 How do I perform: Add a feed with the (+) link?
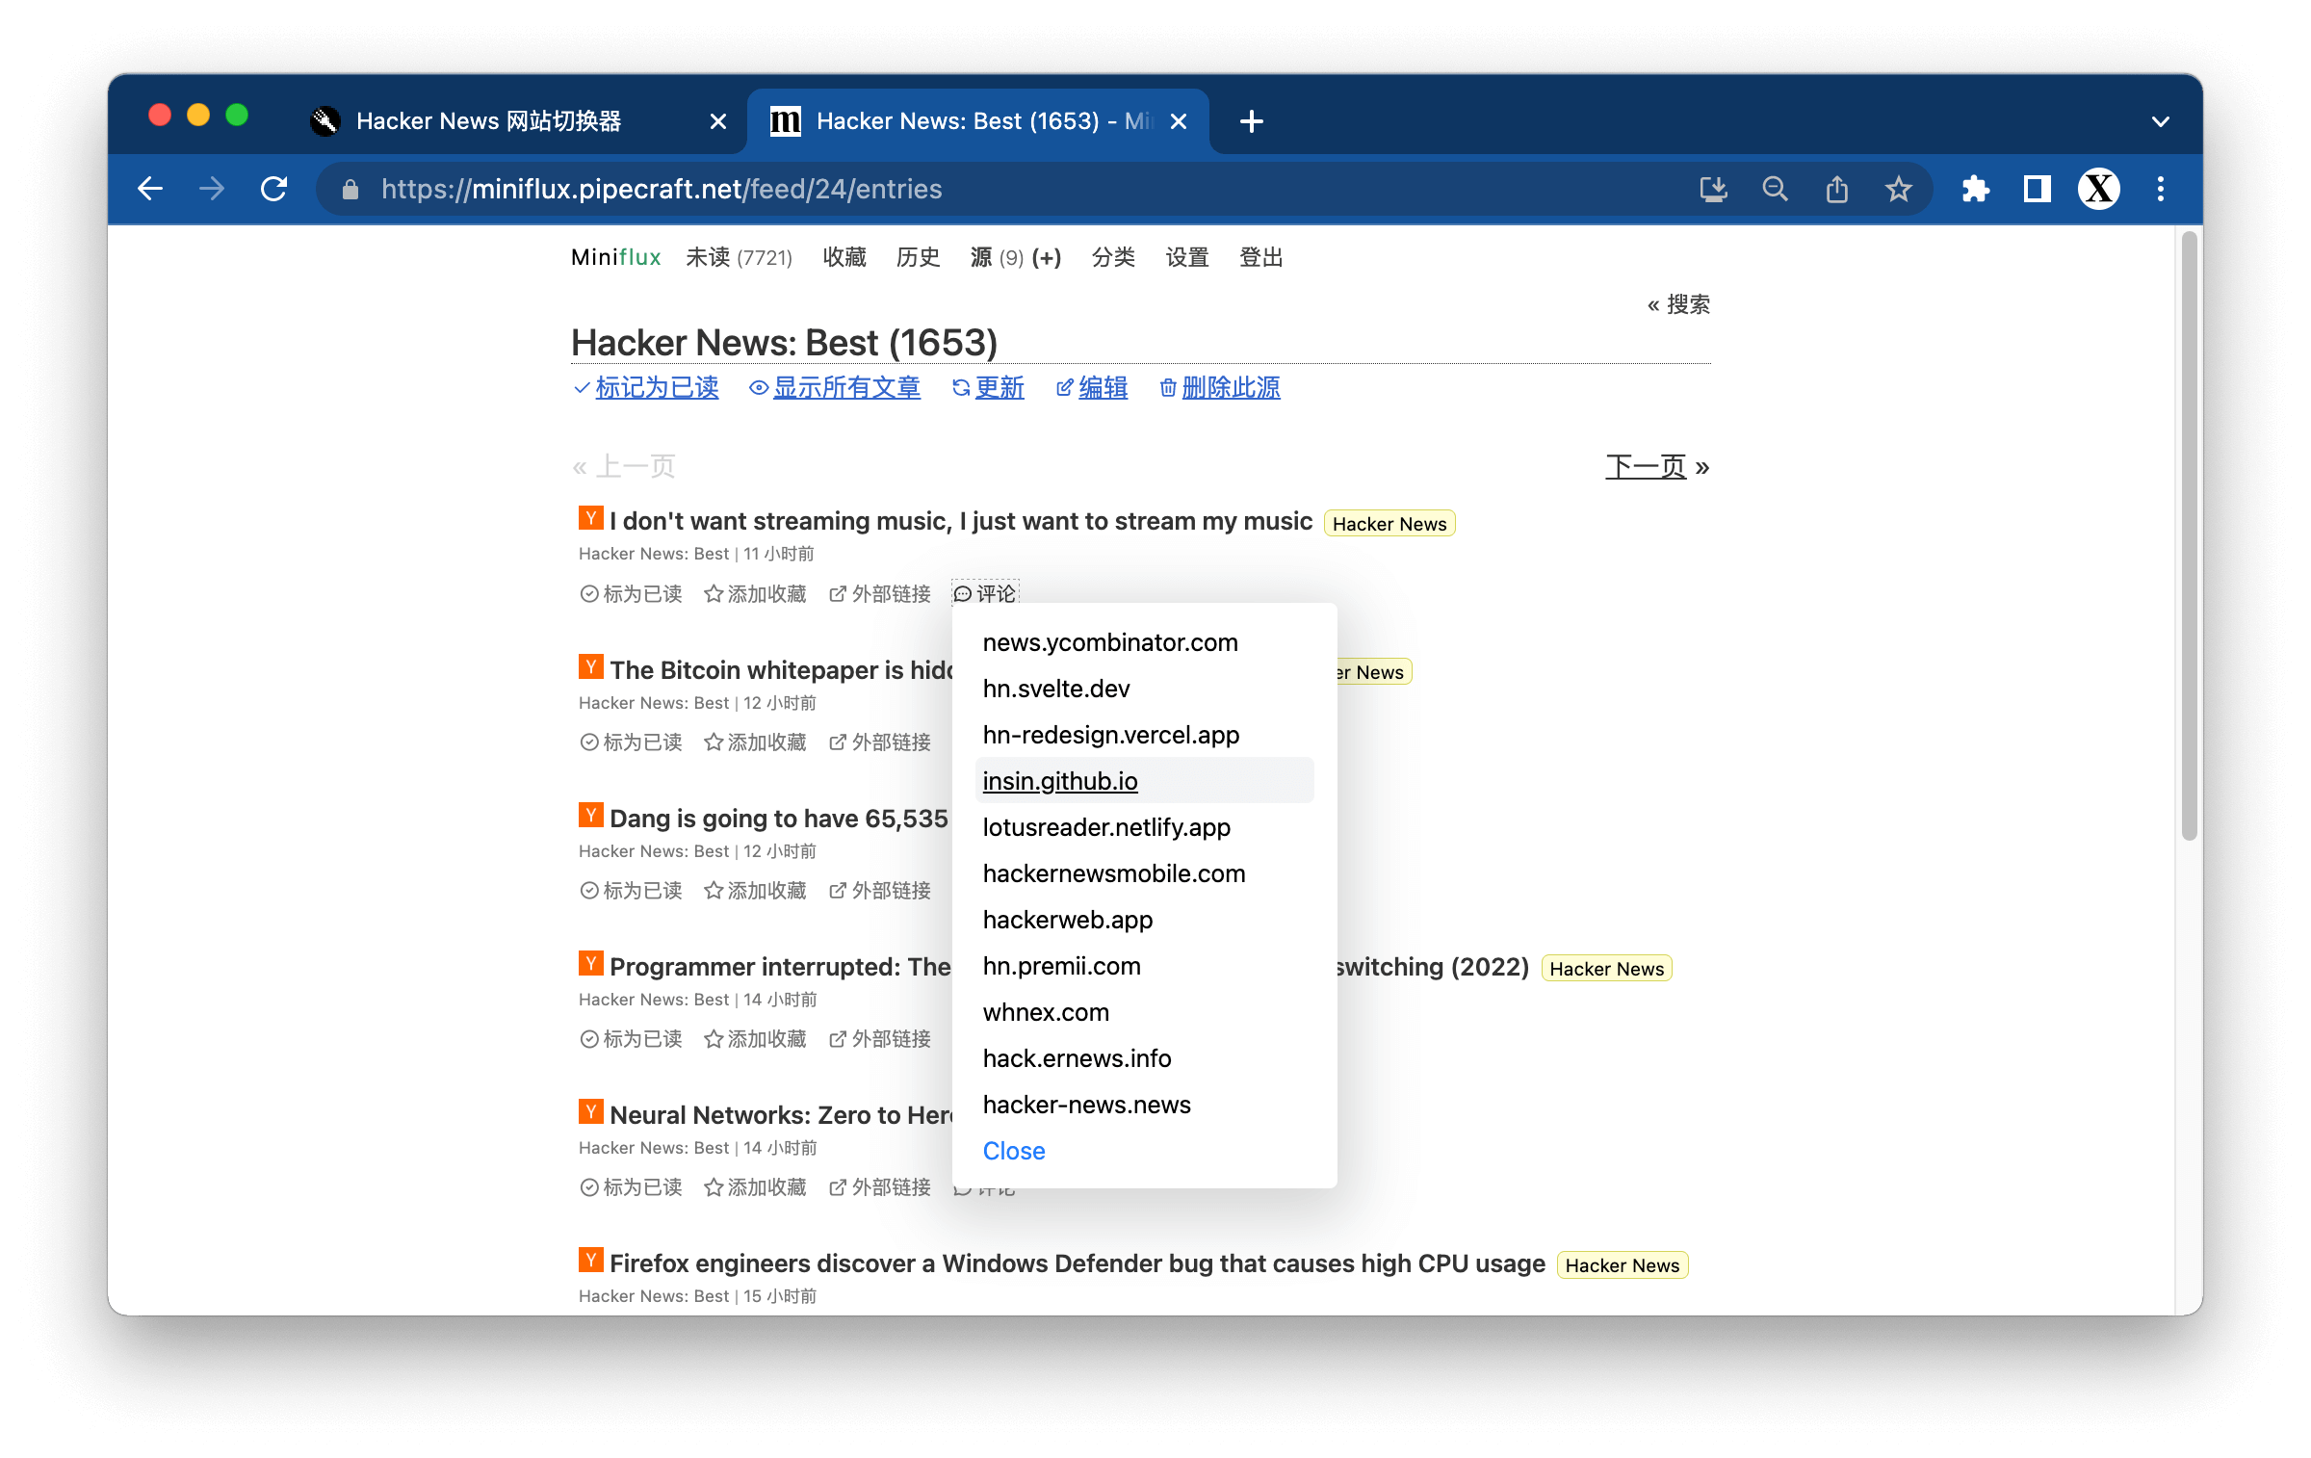click(x=1047, y=257)
